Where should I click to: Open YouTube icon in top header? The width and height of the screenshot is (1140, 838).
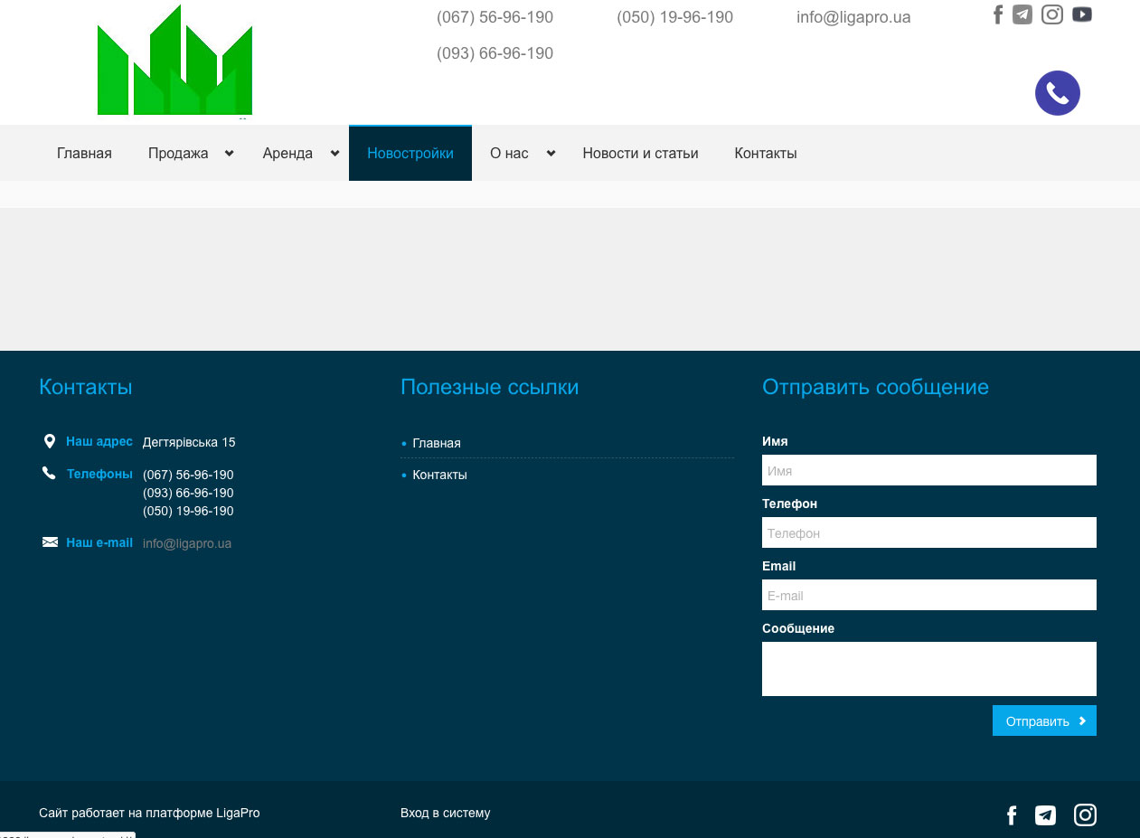pyautogui.click(x=1082, y=14)
